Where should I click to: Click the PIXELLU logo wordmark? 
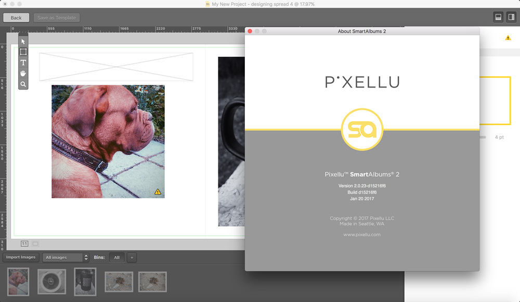click(x=362, y=82)
